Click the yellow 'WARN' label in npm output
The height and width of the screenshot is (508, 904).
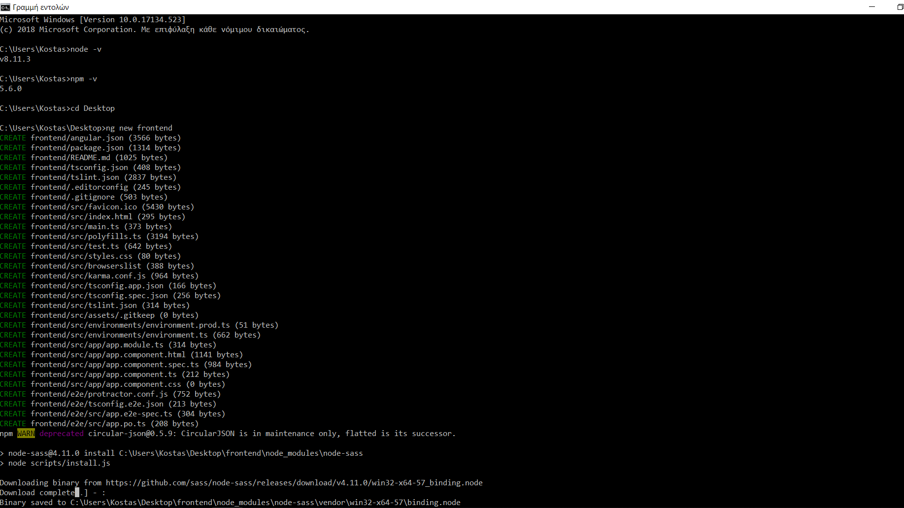pos(26,434)
